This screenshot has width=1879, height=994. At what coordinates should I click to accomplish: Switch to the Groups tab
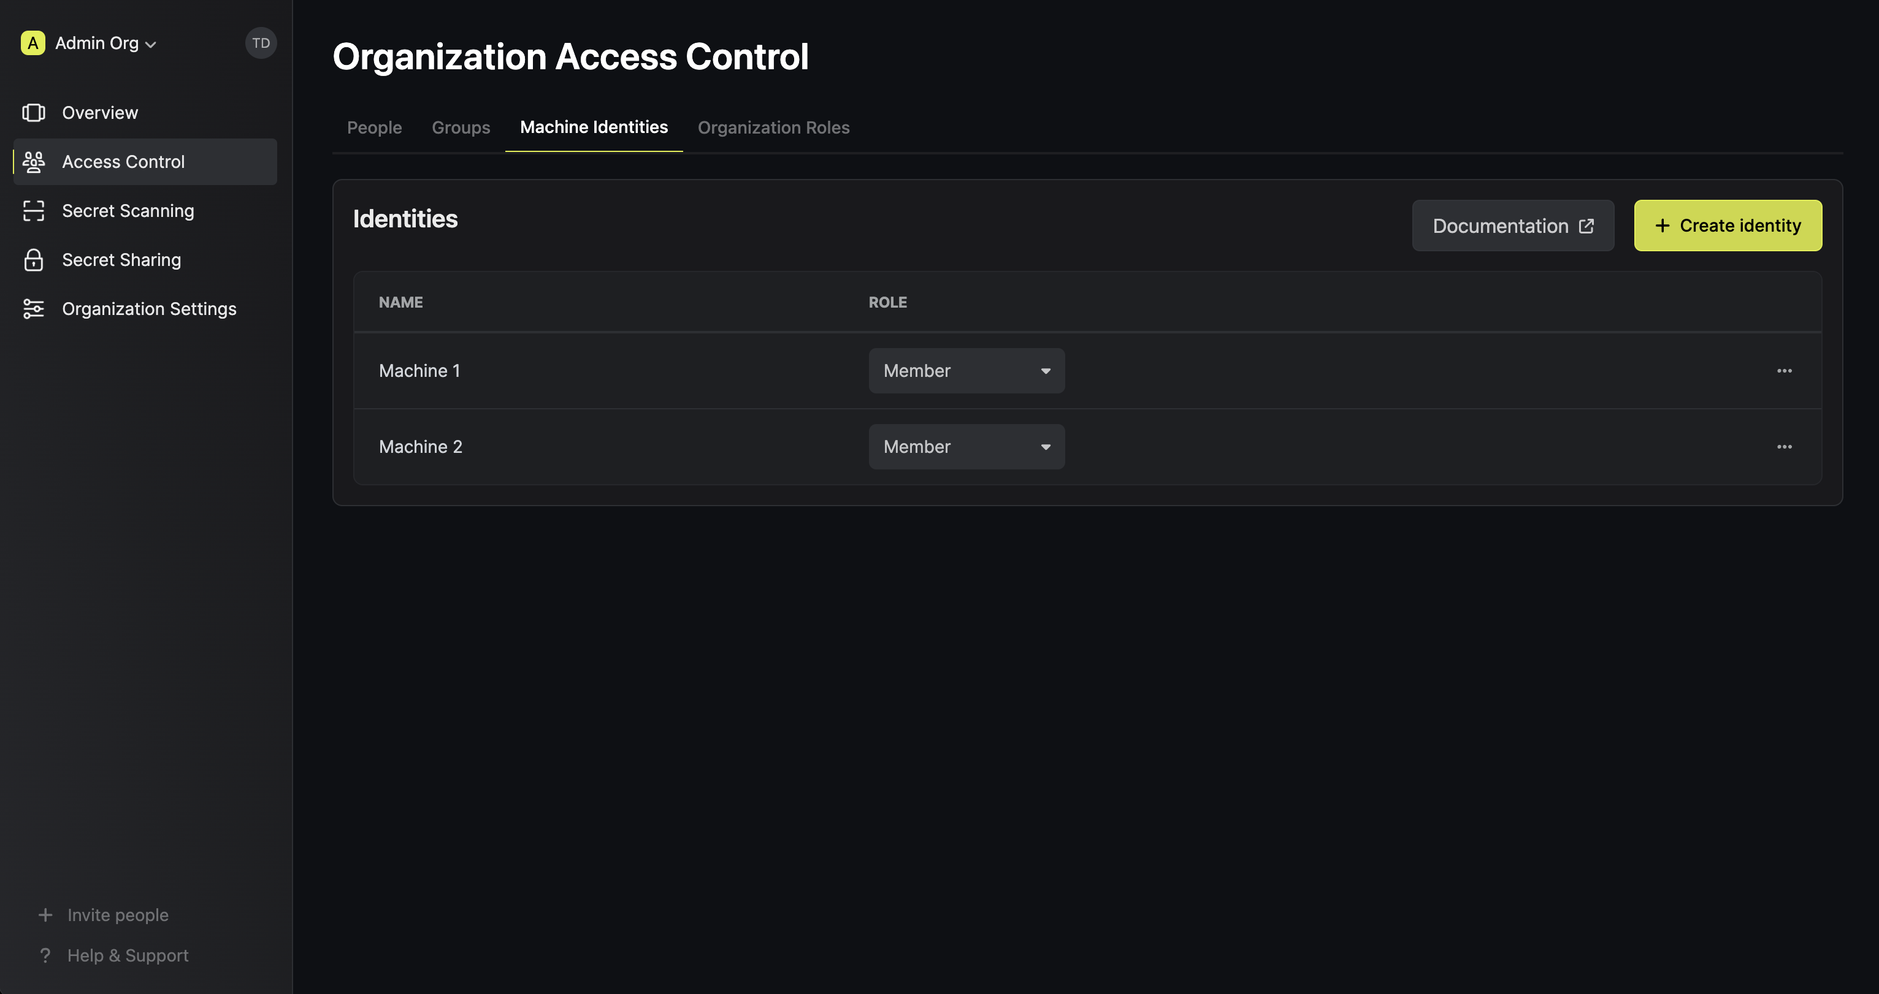pyautogui.click(x=461, y=127)
